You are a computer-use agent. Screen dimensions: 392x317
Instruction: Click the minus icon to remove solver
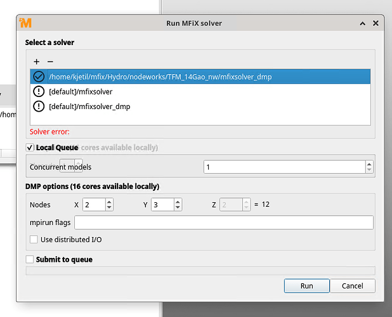coord(50,61)
